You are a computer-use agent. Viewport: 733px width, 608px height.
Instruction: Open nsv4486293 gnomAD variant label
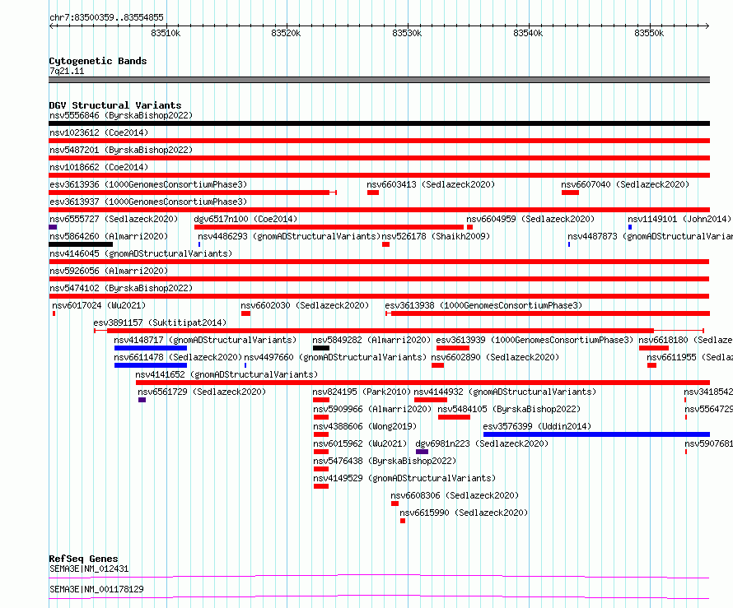coord(289,236)
